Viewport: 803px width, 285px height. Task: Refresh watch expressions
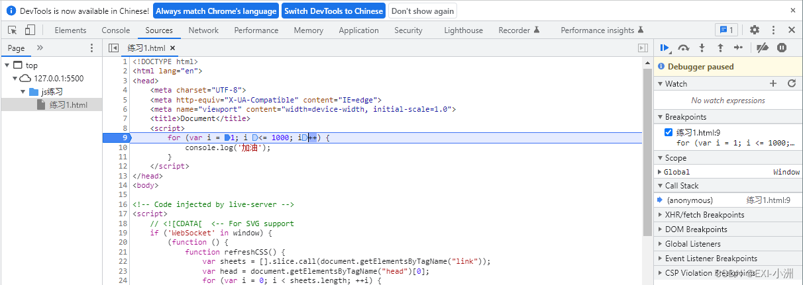[791, 83]
